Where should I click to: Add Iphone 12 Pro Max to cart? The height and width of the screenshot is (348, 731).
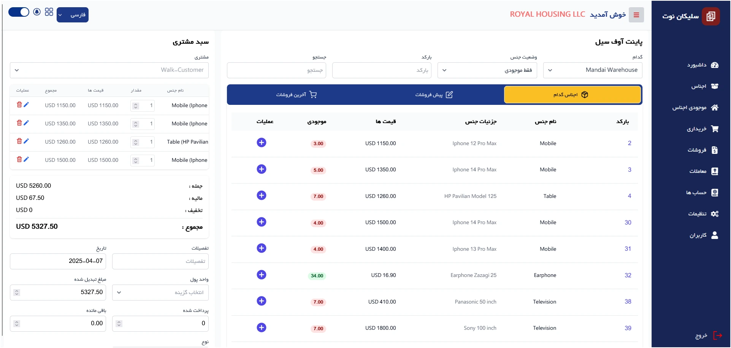262,142
